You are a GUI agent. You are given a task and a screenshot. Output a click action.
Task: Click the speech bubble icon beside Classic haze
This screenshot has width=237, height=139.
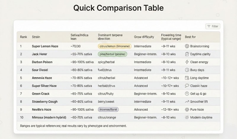[x=187, y=86]
